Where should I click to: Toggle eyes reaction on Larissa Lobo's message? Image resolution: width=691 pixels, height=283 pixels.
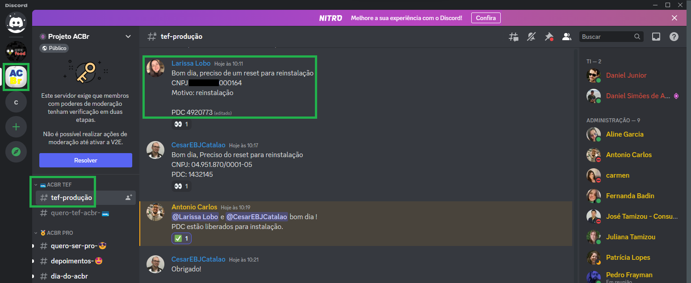point(181,124)
